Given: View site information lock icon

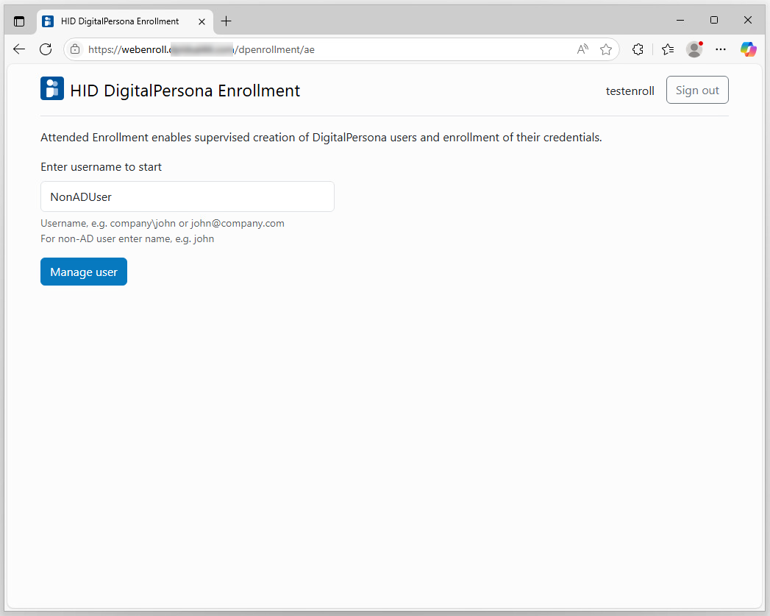Looking at the screenshot, I should (x=74, y=49).
